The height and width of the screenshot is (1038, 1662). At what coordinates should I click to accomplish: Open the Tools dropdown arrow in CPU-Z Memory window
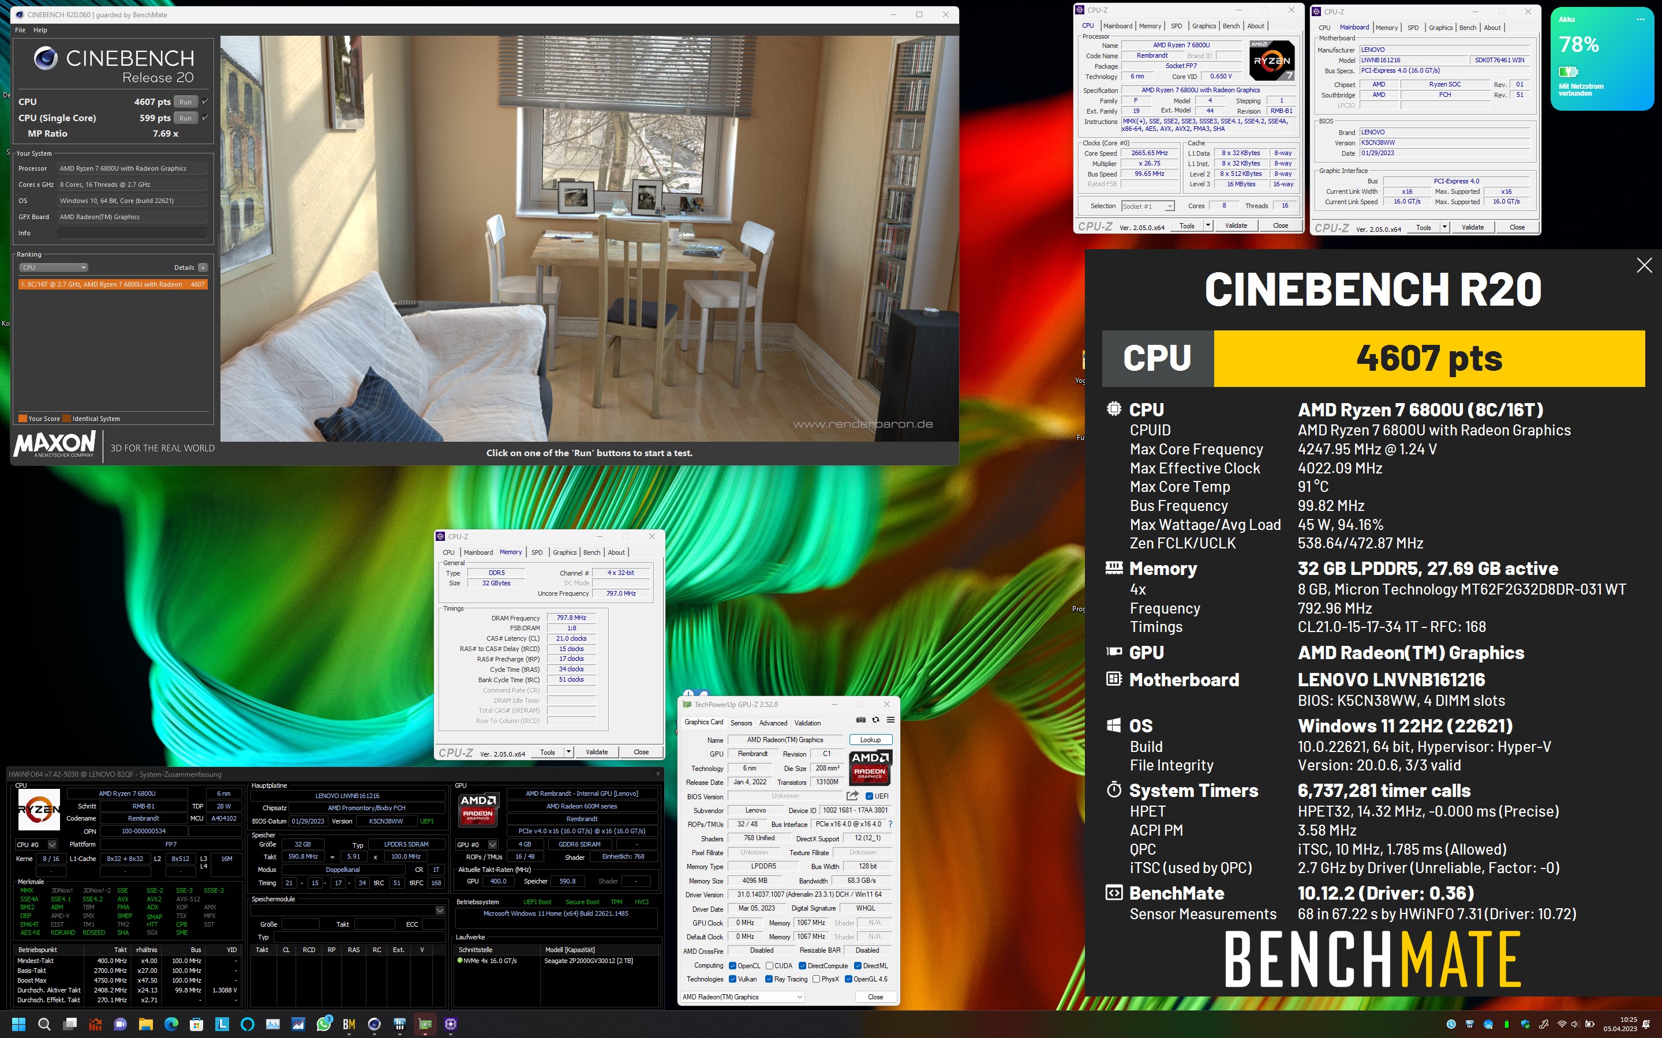(568, 752)
